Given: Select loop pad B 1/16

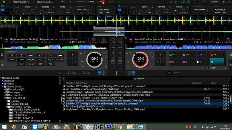Looking at the screenshot, I should tap(189, 55).
